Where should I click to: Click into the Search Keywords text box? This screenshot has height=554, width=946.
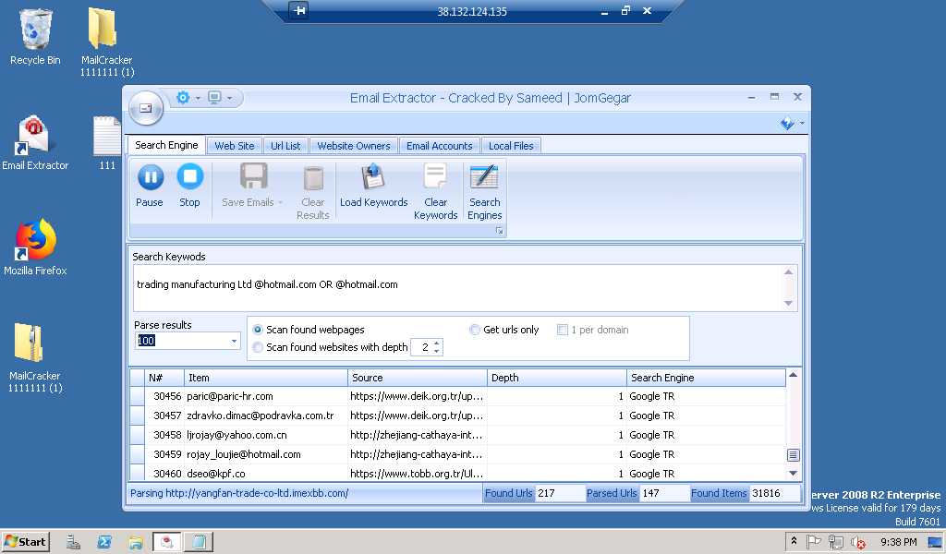[x=457, y=287]
